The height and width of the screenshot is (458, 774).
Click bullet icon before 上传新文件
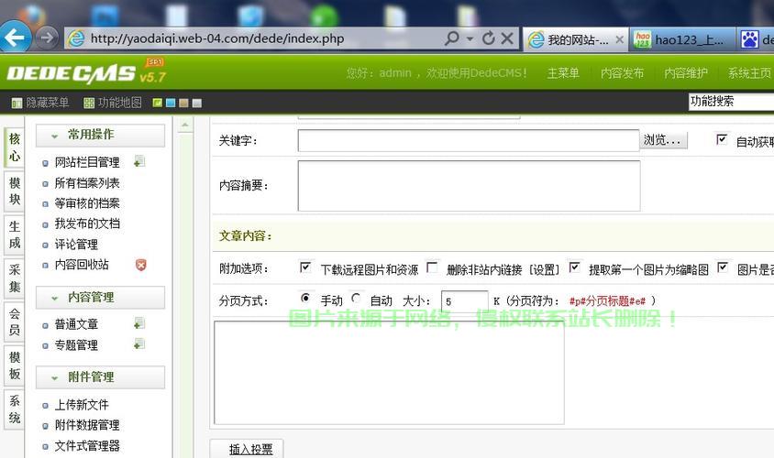46,406
